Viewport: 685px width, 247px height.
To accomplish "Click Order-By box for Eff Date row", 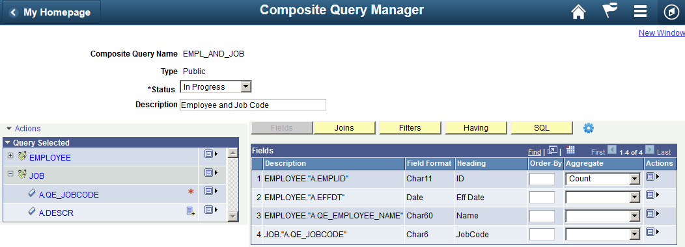I will (x=542, y=198).
